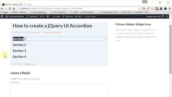Screen dimensions: 172x97
Task: Open the XMediusFAX bookmark
Action: (88, 12)
